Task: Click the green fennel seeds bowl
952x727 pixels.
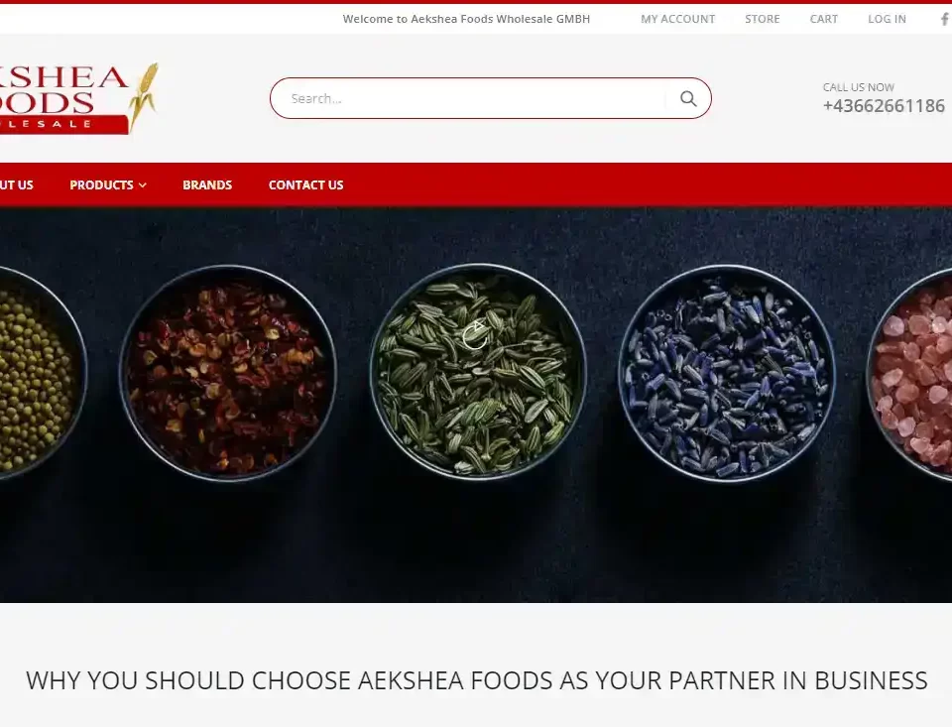Action: click(478, 372)
